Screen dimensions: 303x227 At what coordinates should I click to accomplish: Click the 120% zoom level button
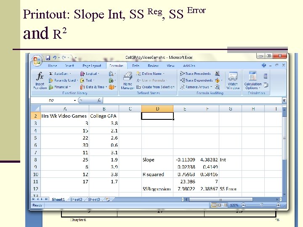click(234, 205)
